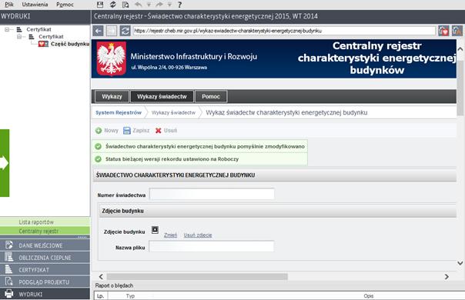Switch to Wykazy świadectw tab
Image resolution: width=465 pixels, height=300 pixels.
[x=162, y=96]
